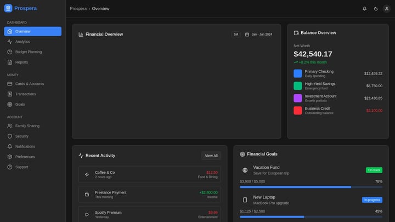The width and height of the screenshot is (395, 222).
Task: Click the blue Primary Checking color swatch
Action: click(x=297, y=73)
